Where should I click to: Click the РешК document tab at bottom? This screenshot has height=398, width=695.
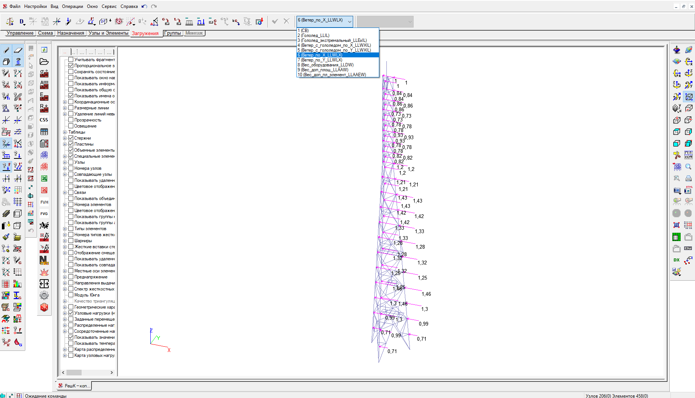[74, 386]
